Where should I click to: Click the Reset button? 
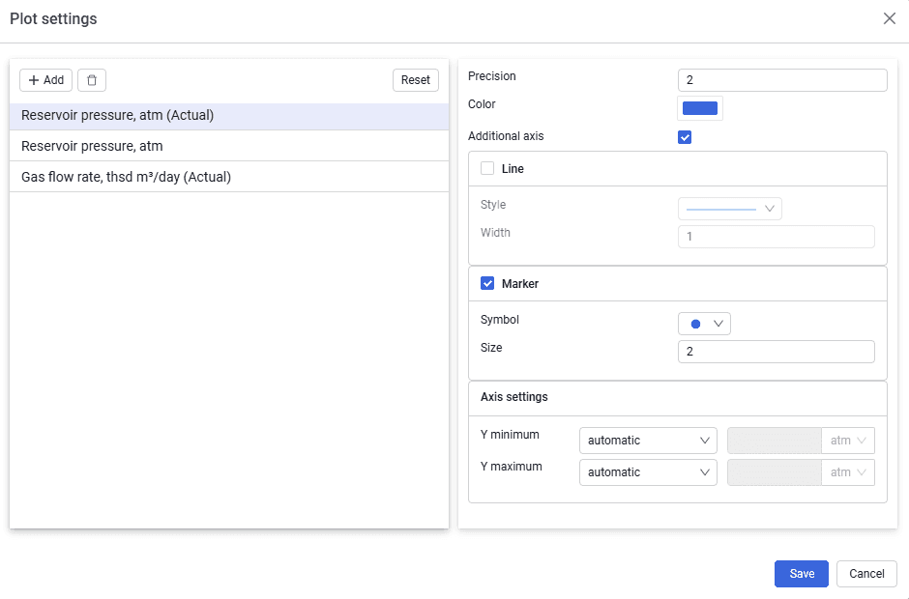pyautogui.click(x=416, y=80)
